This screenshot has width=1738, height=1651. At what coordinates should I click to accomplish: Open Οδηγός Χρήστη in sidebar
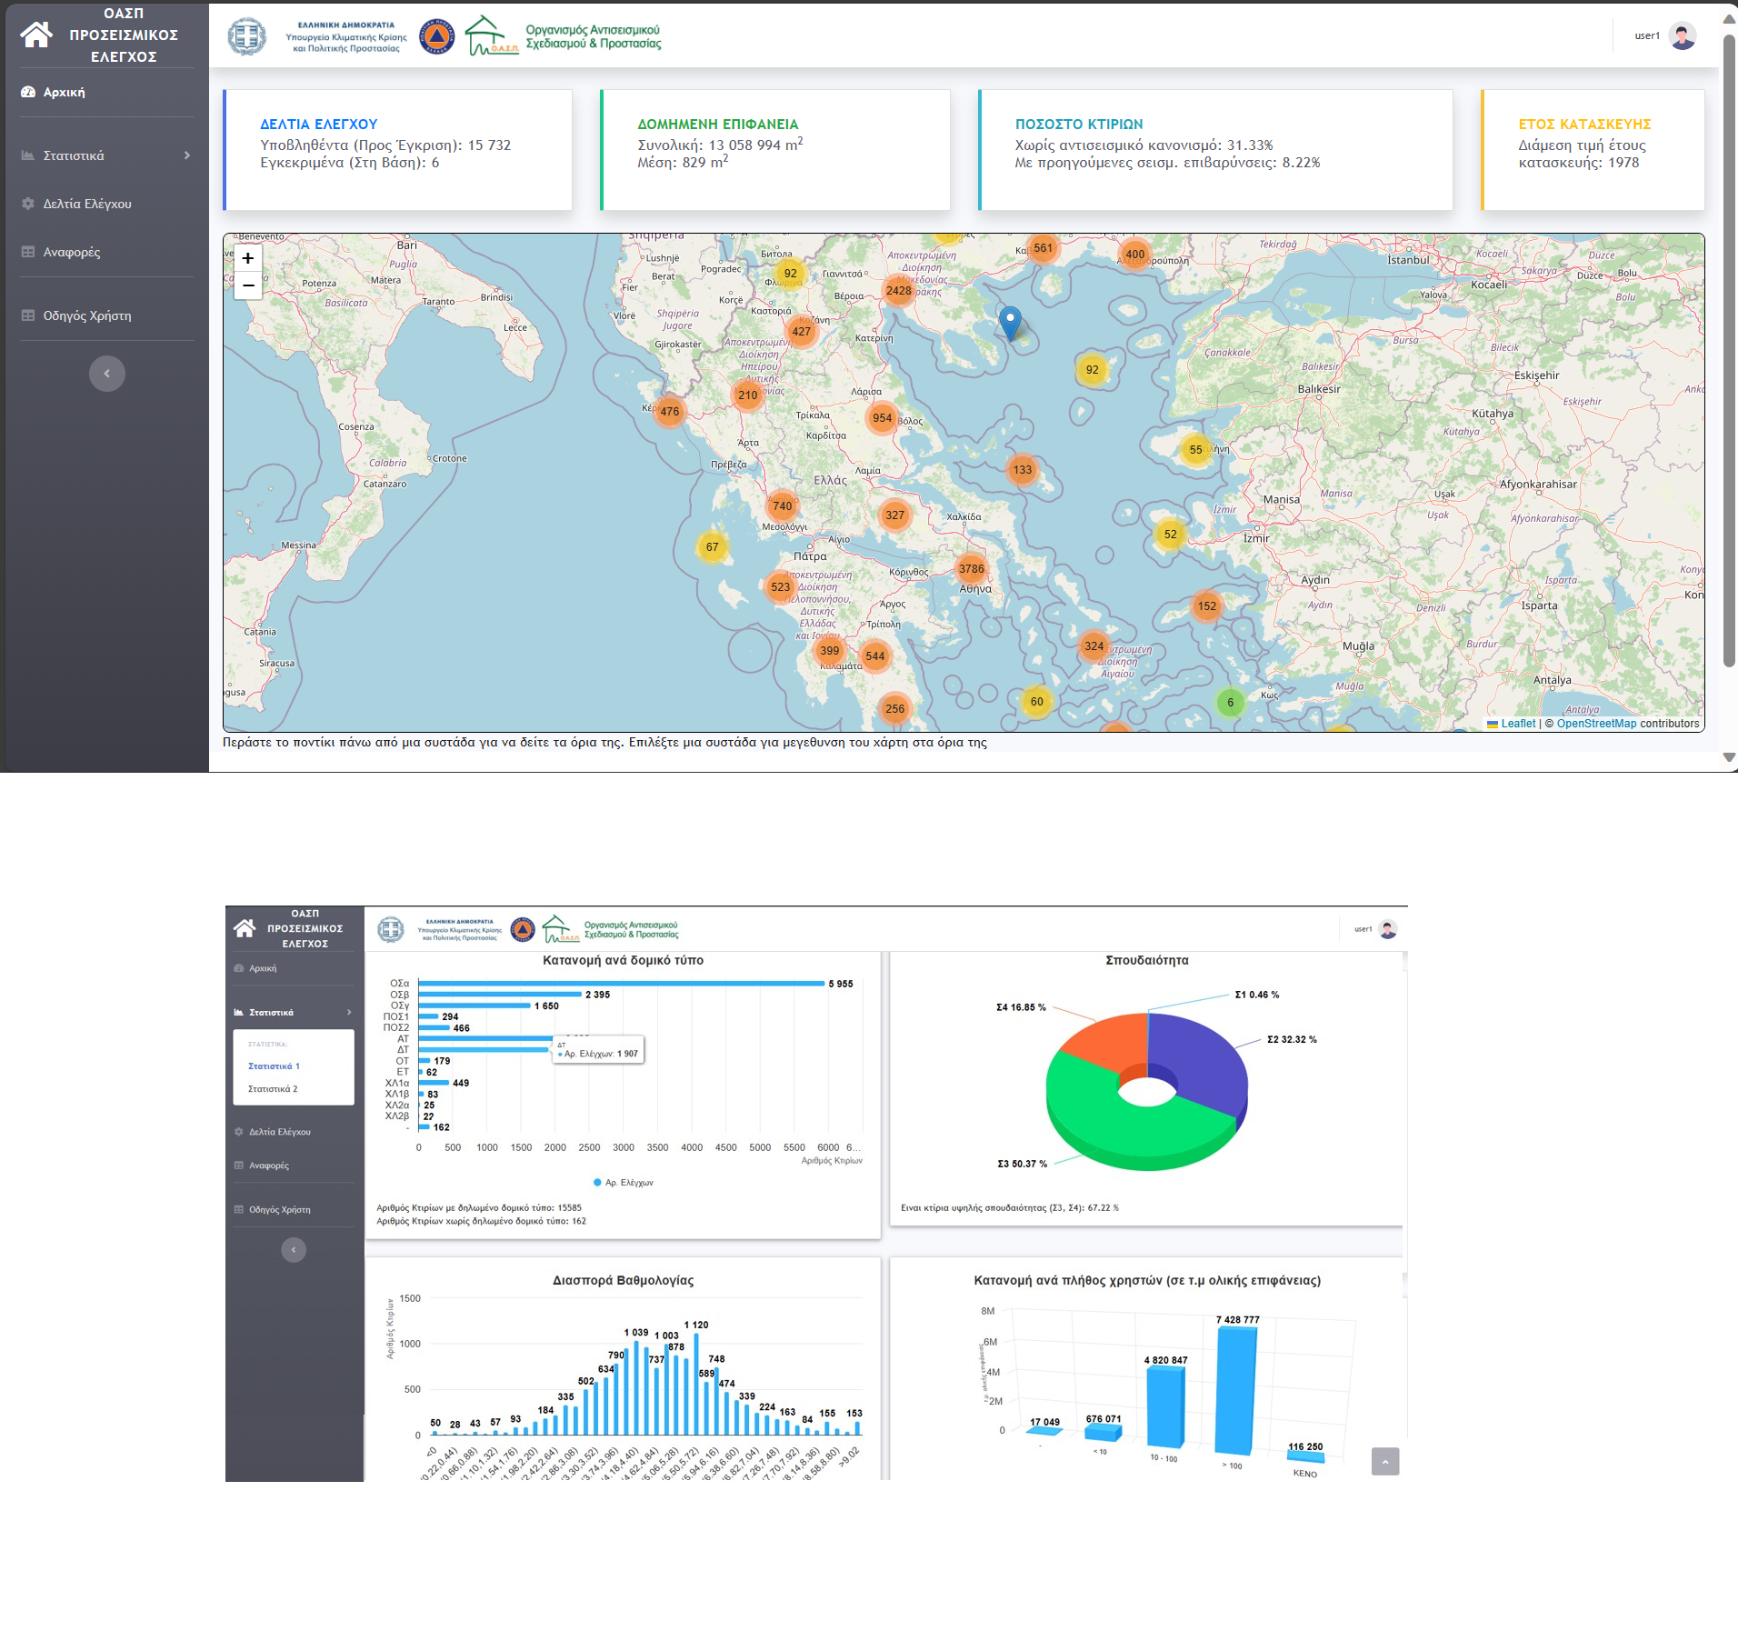point(87,315)
